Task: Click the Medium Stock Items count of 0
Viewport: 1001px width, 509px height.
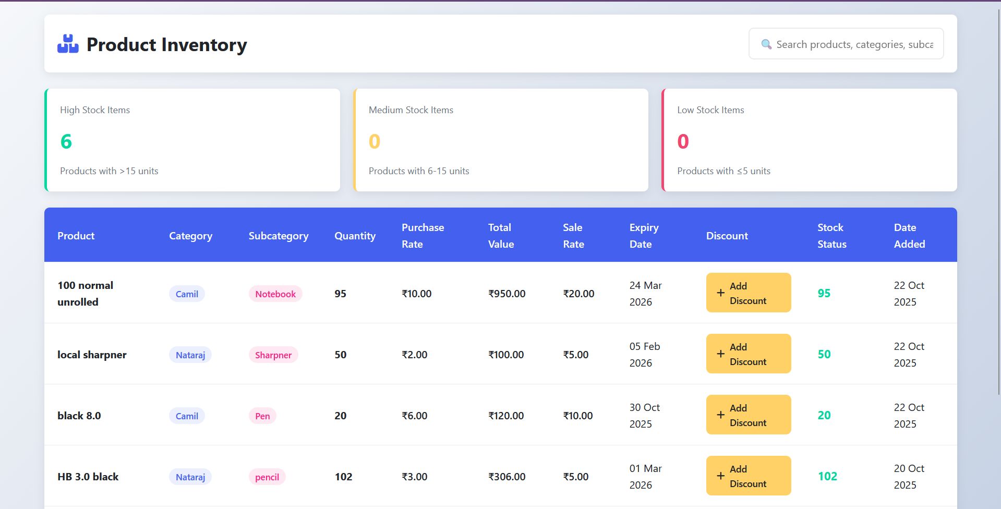Action: [x=374, y=141]
